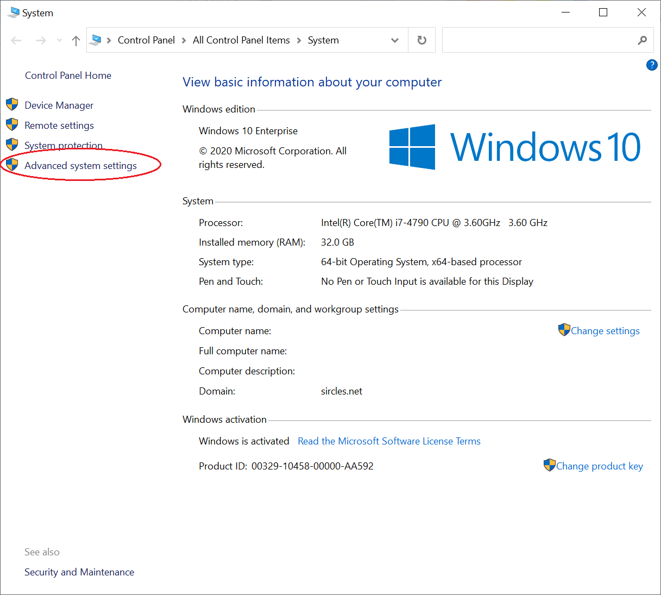Click the System protection shield icon
661x595 pixels.
(x=12, y=145)
